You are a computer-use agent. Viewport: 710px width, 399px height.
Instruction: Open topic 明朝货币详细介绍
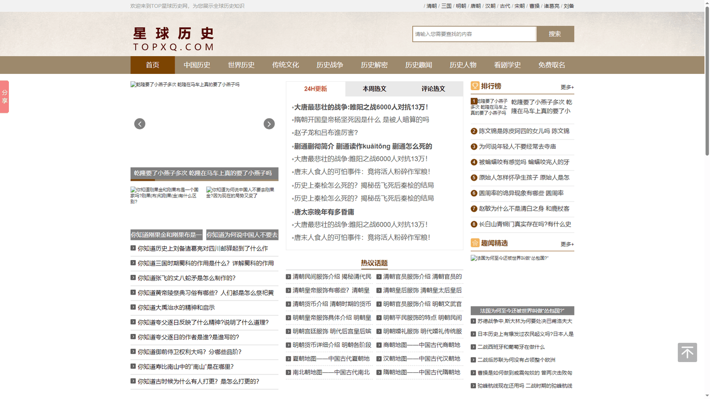(332, 345)
